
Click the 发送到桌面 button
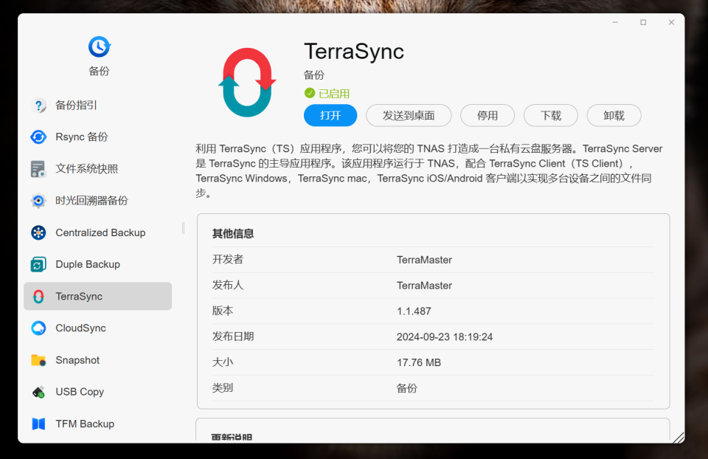(x=409, y=116)
